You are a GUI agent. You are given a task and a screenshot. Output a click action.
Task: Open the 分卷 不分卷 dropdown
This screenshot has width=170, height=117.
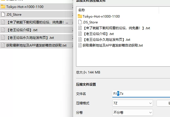click(x=133, y=112)
